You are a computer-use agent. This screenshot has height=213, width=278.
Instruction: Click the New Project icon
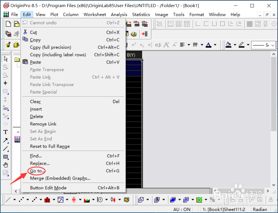(x=8, y=24)
